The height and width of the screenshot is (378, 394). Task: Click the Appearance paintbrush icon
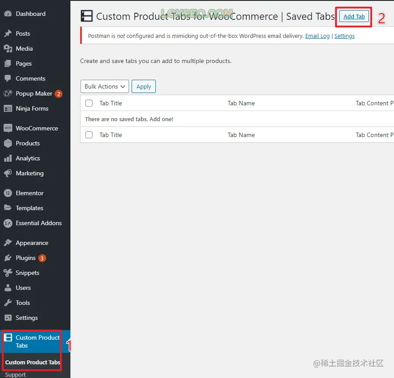(8, 243)
